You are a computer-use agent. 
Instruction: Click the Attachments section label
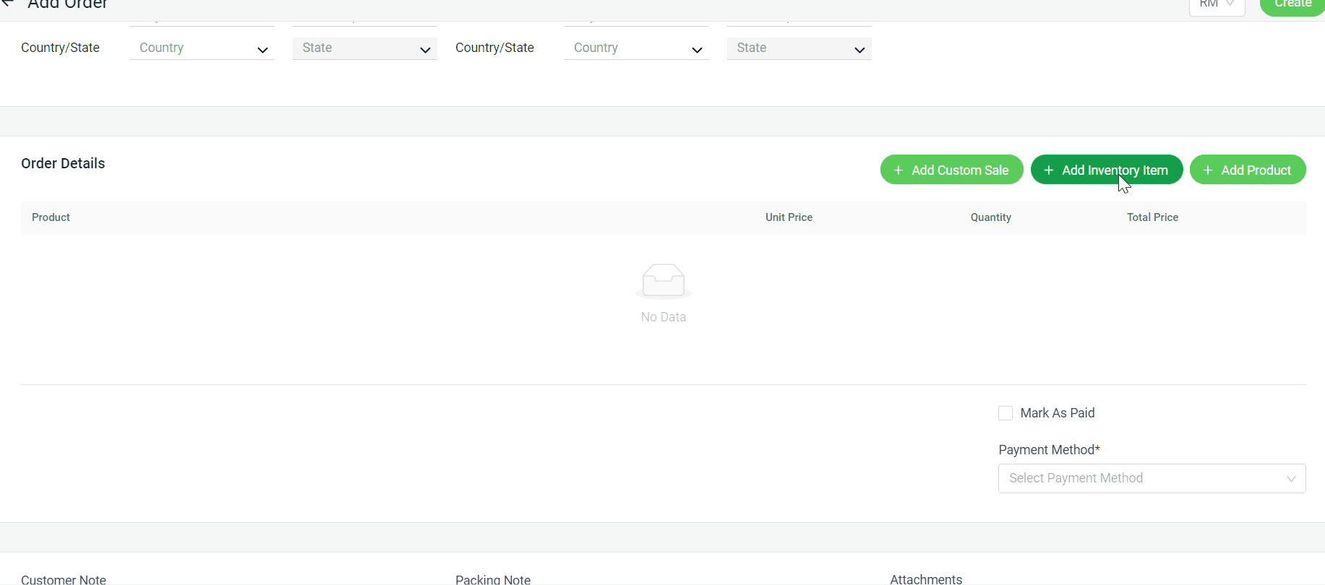(926, 579)
